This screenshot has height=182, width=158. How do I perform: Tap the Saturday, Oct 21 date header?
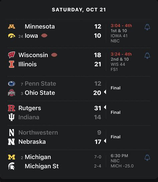click(79, 10)
